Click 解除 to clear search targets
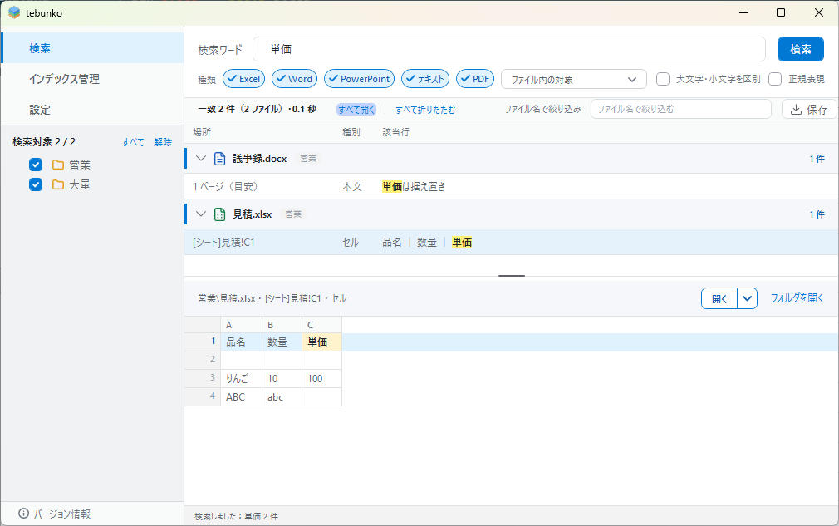 click(x=163, y=142)
